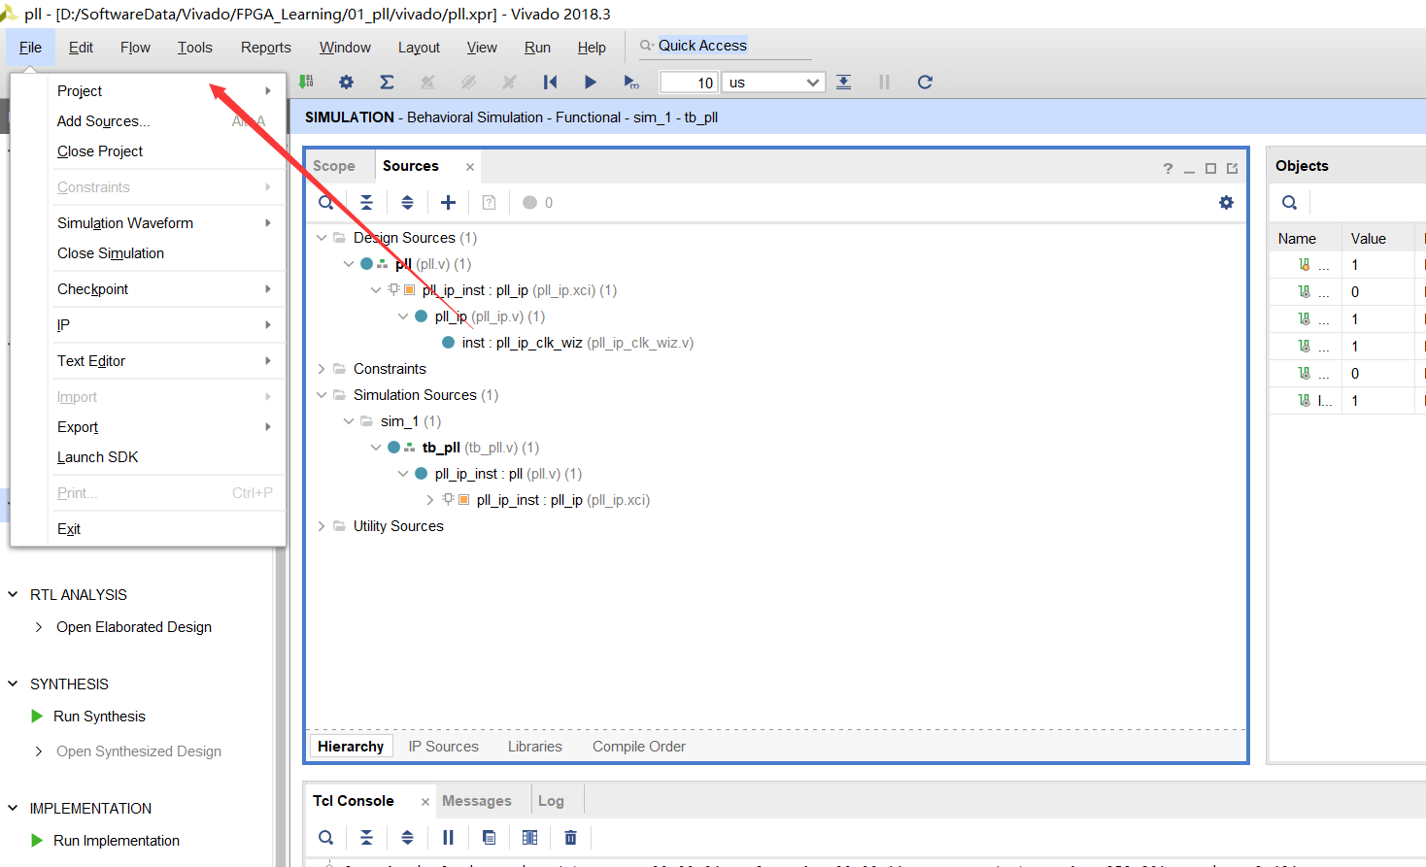Choose Close Simulation from File menu
This screenshot has height=867, width=1426.
(x=111, y=253)
